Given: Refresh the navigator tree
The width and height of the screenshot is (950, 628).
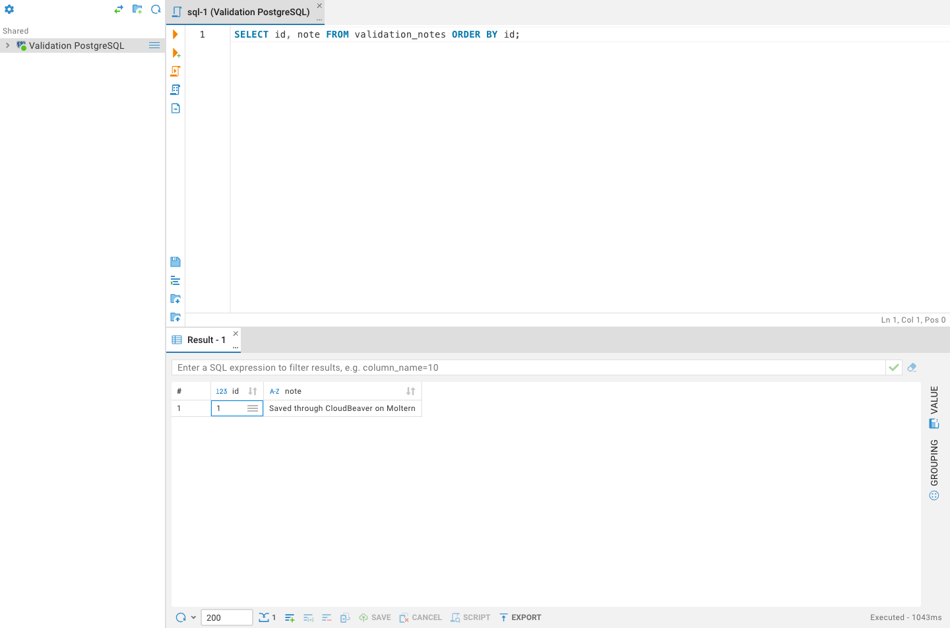Looking at the screenshot, I should [x=156, y=9].
